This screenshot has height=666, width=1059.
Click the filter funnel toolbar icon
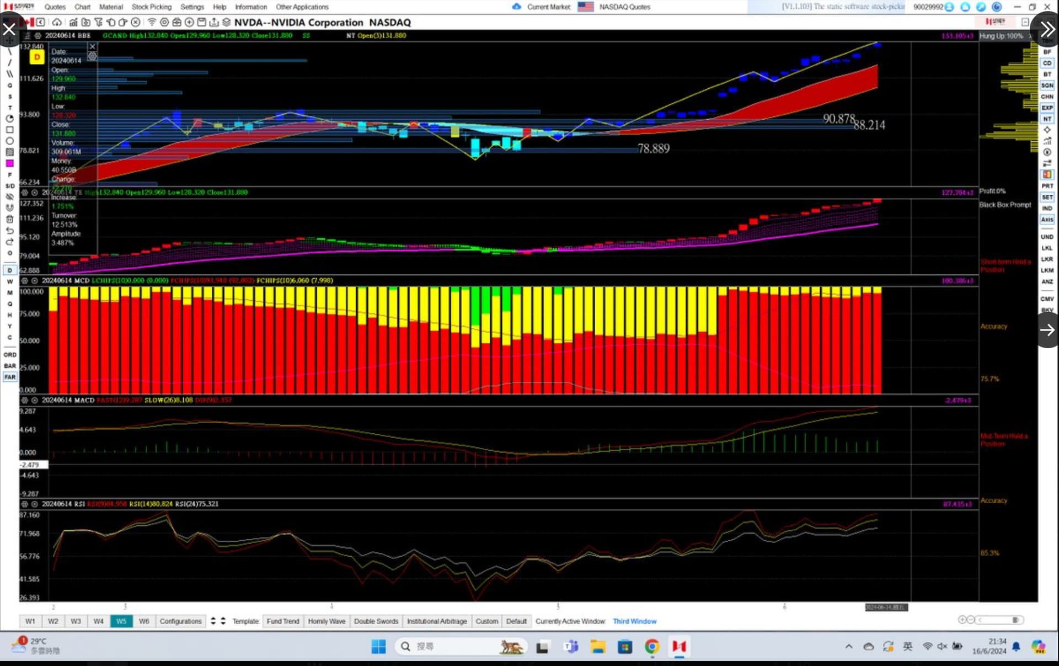(x=98, y=22)
